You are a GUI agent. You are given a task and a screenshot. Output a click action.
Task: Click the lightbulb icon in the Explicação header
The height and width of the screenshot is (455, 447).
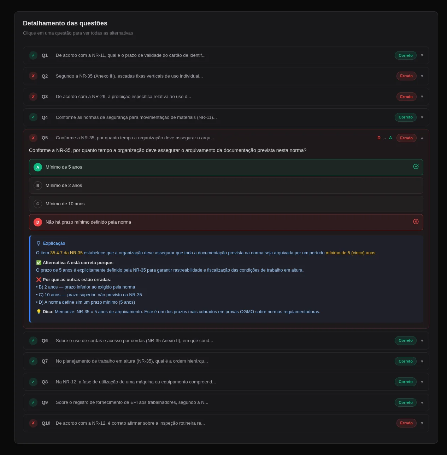coord(39,243)
